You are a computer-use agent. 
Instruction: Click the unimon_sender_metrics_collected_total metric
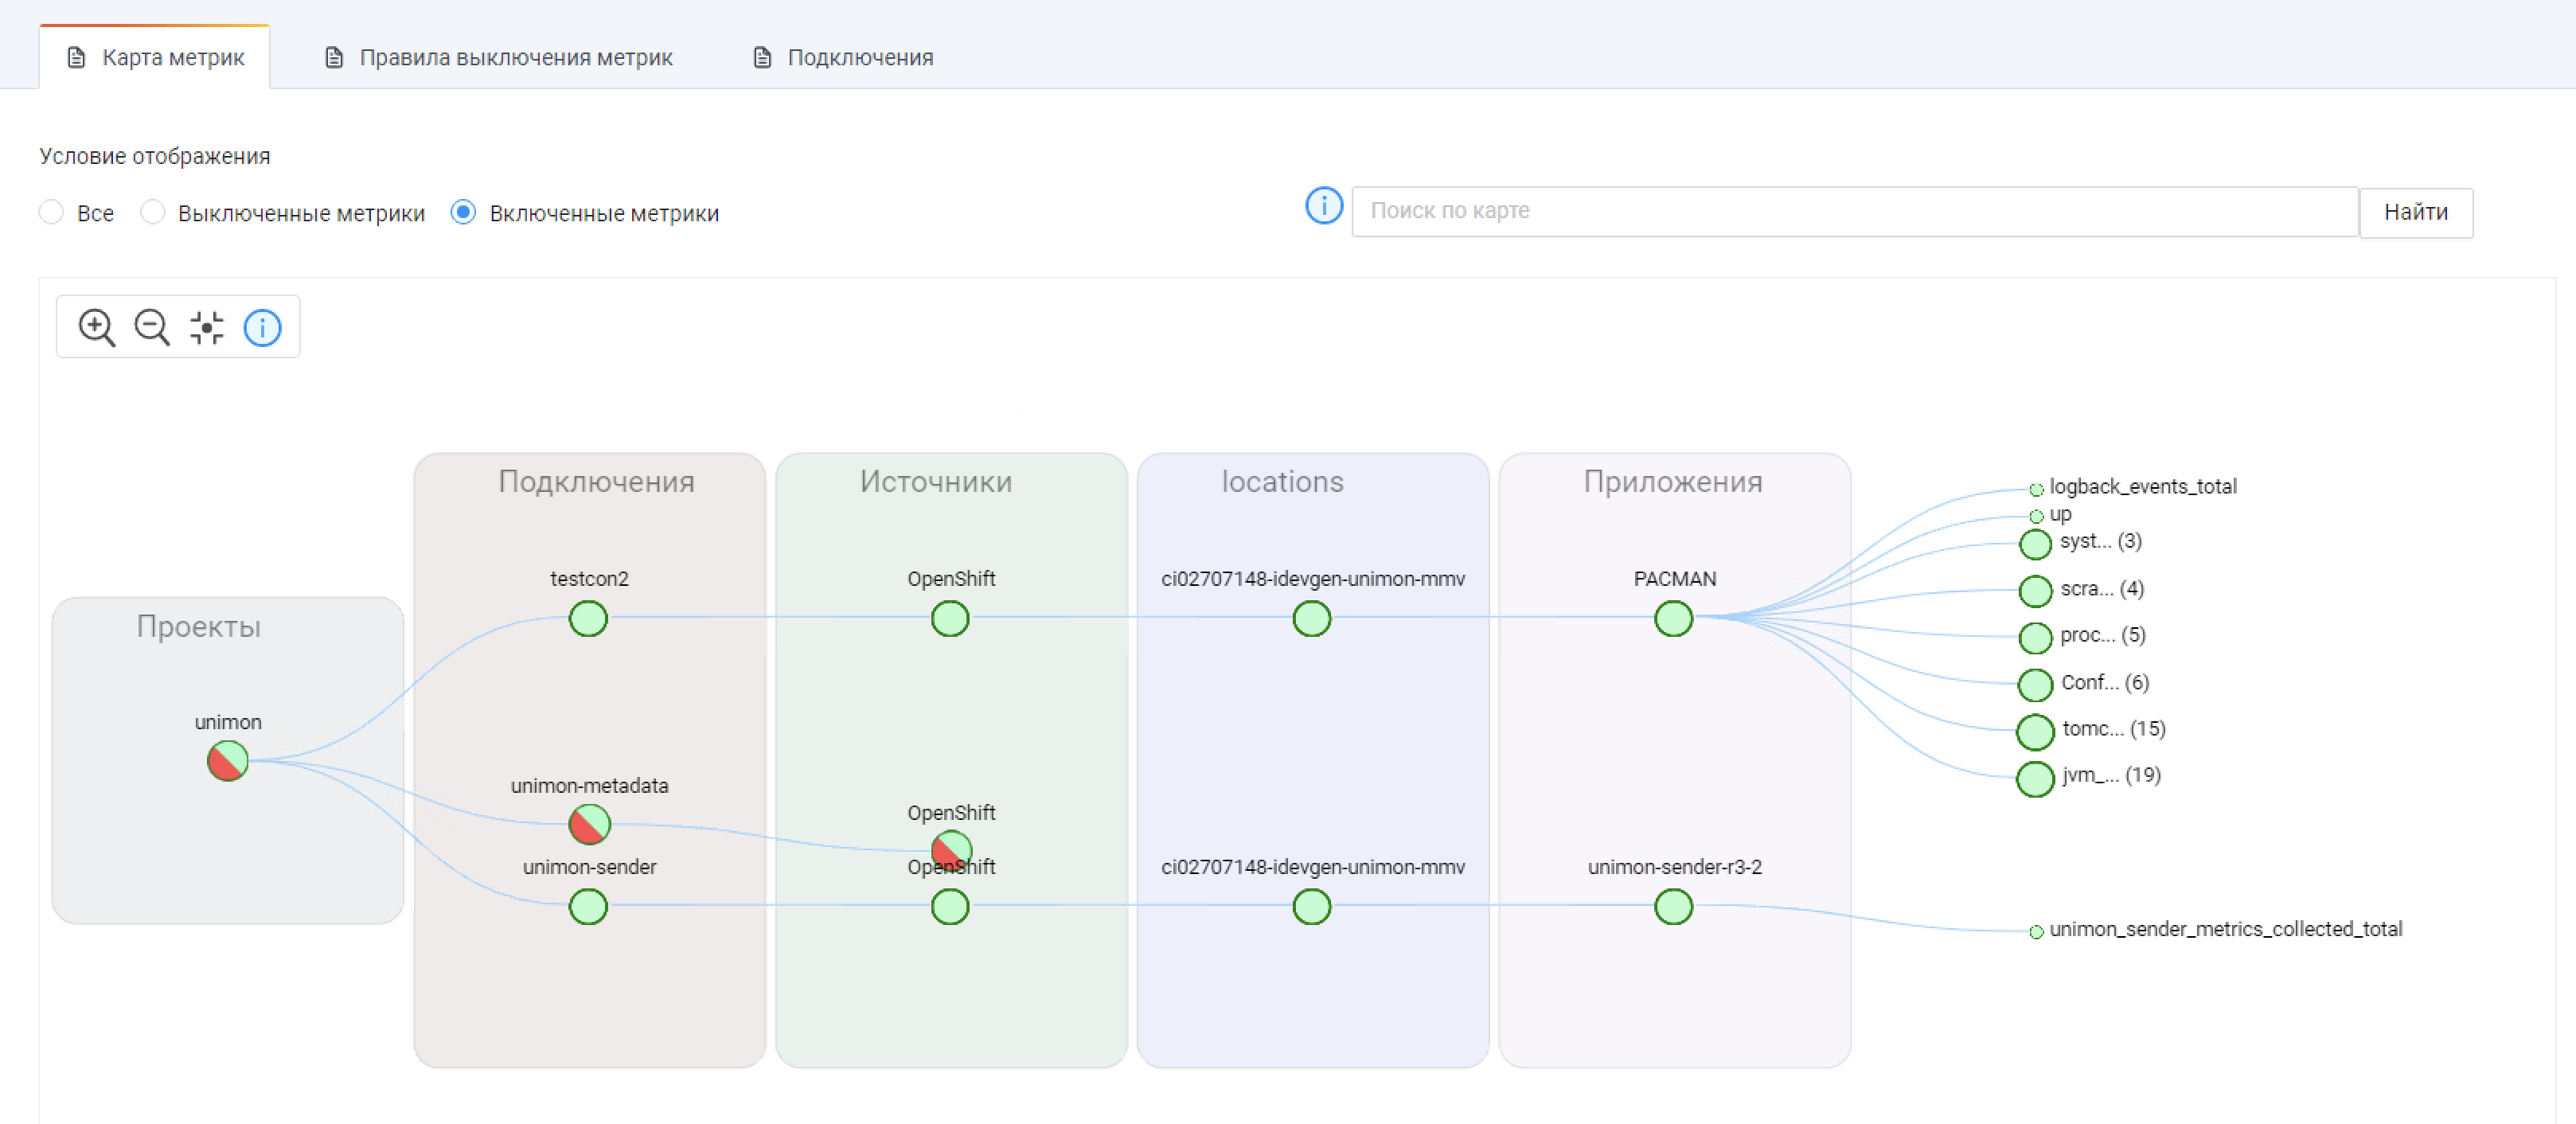(2224, 929)
